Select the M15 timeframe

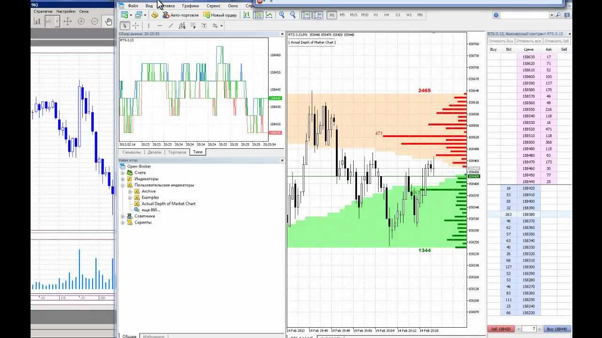353,15
